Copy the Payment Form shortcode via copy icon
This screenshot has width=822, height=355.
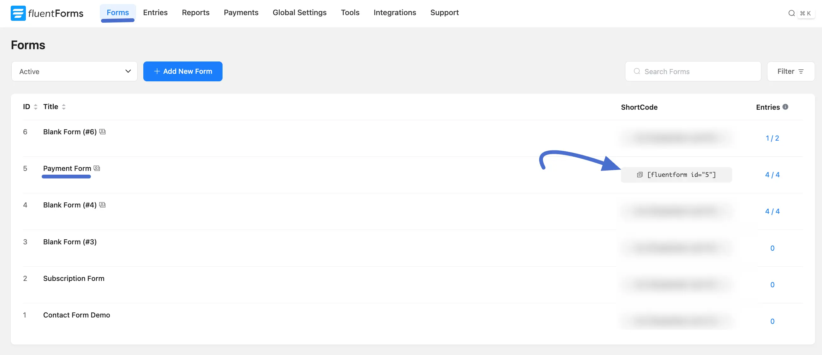pos(640,175)
